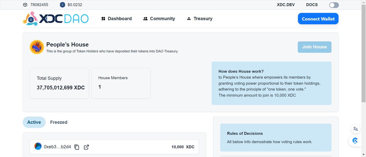Click the House Members count 1
The image size is (366, 157).
coord(100,87)
